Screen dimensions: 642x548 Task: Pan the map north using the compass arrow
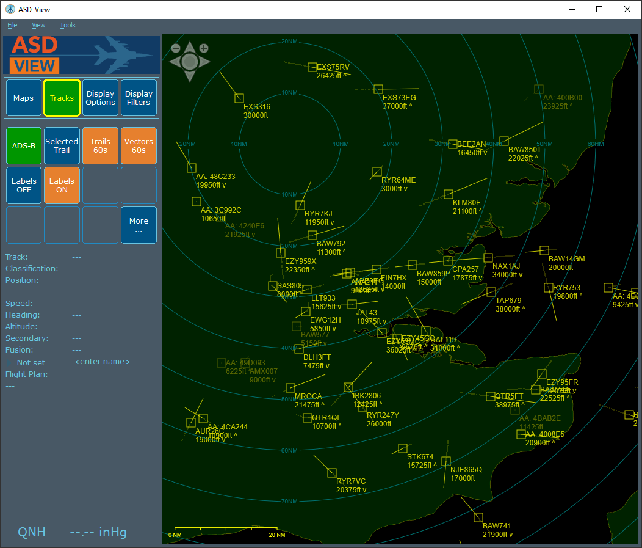190,44
